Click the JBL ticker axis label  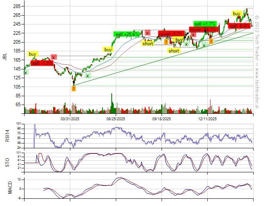[4, 57]
